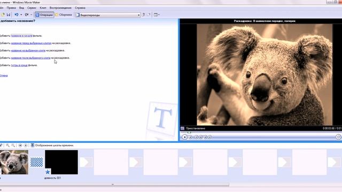This screenshot has width=342, height=192.
Task: Click the Previous frame button in monitor
Action: click(201, 137)
